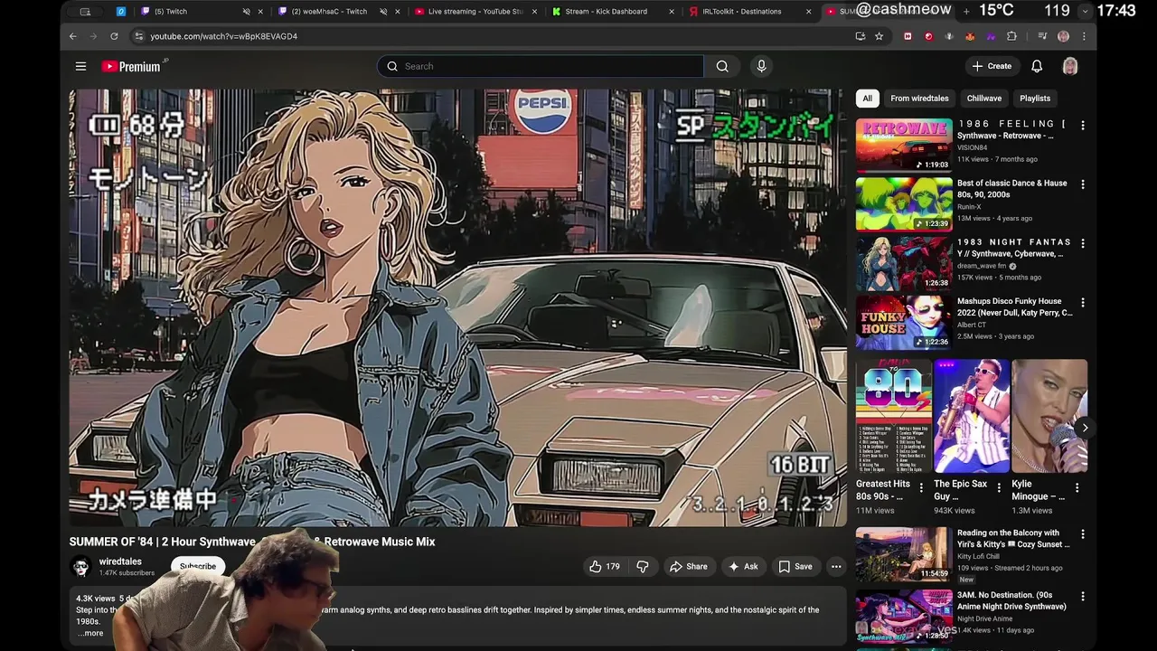
Task: Expand description with ...more
Action: coord(89,633)
